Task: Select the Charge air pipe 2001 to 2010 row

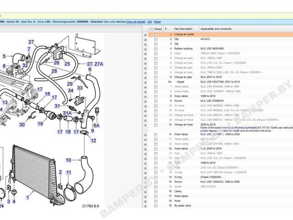Action: (221, 77)
